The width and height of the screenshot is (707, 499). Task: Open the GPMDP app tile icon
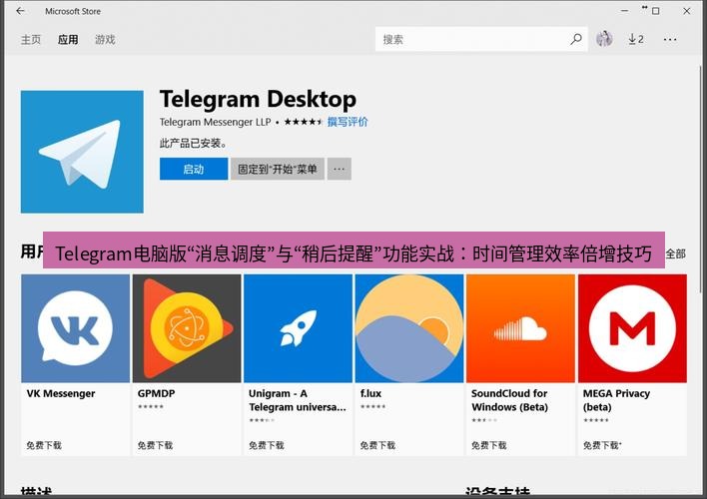pyautogui.click(x=187, y=328)
